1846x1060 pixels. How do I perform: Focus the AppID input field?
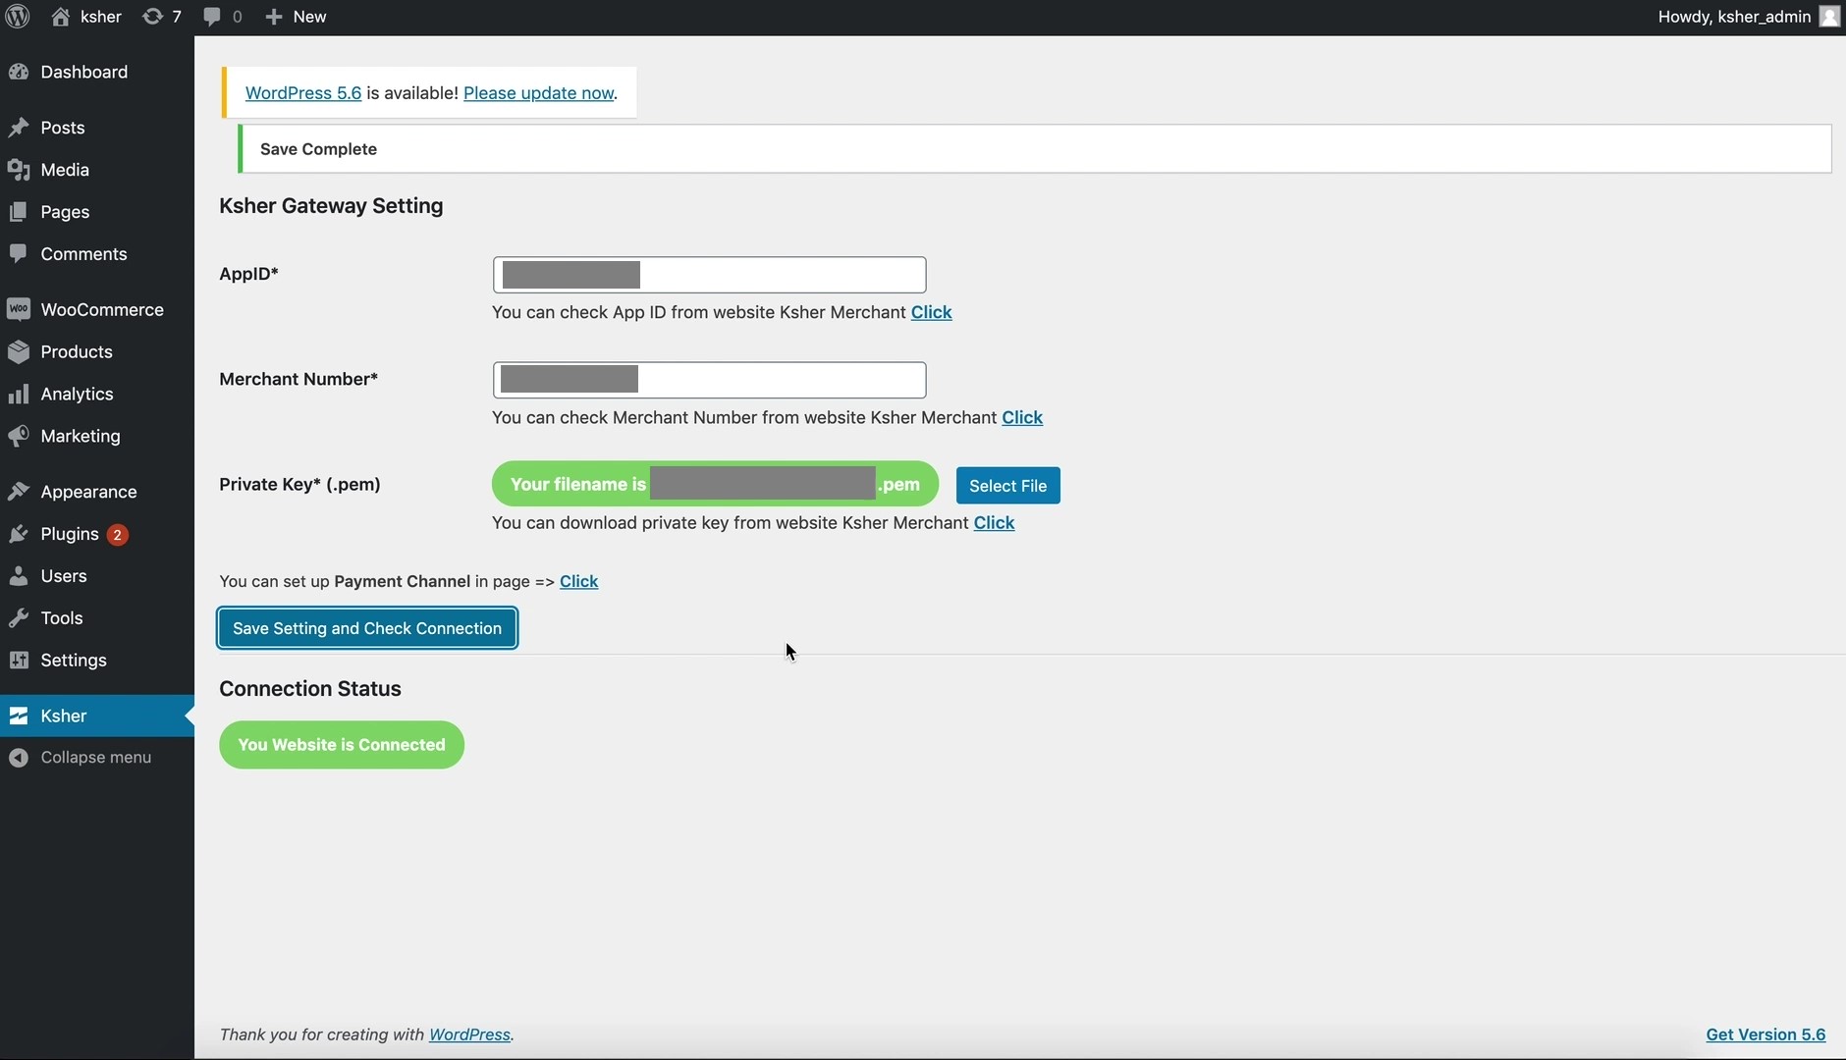[709, 275]
